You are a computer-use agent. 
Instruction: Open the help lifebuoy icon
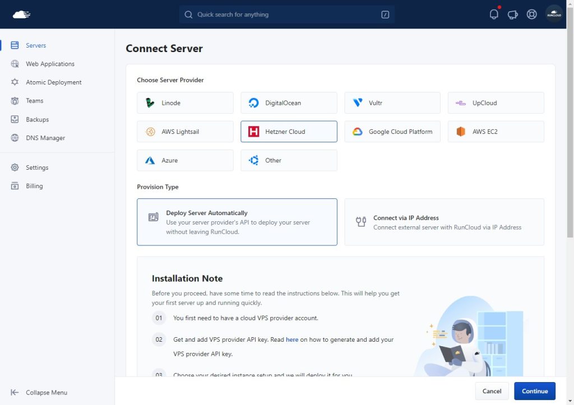[x=531, y=15]
